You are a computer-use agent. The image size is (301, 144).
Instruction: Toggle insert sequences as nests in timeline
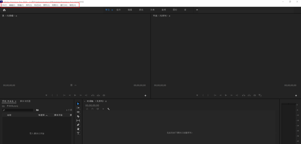[87, 109]
